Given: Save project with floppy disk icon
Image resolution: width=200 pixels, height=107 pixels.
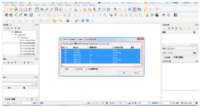Looking at the screenshot, I should (x=16, y=9).
